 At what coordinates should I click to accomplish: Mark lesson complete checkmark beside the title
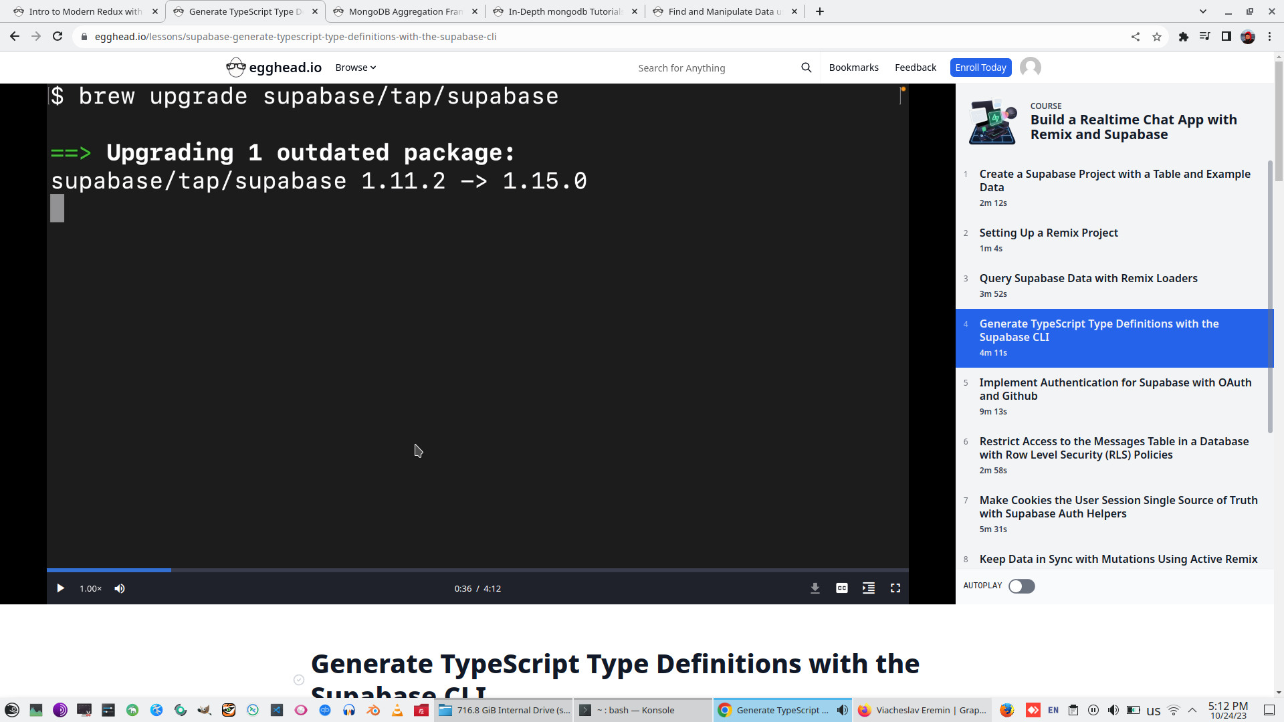pyautogui.click(x=299, y=680)
